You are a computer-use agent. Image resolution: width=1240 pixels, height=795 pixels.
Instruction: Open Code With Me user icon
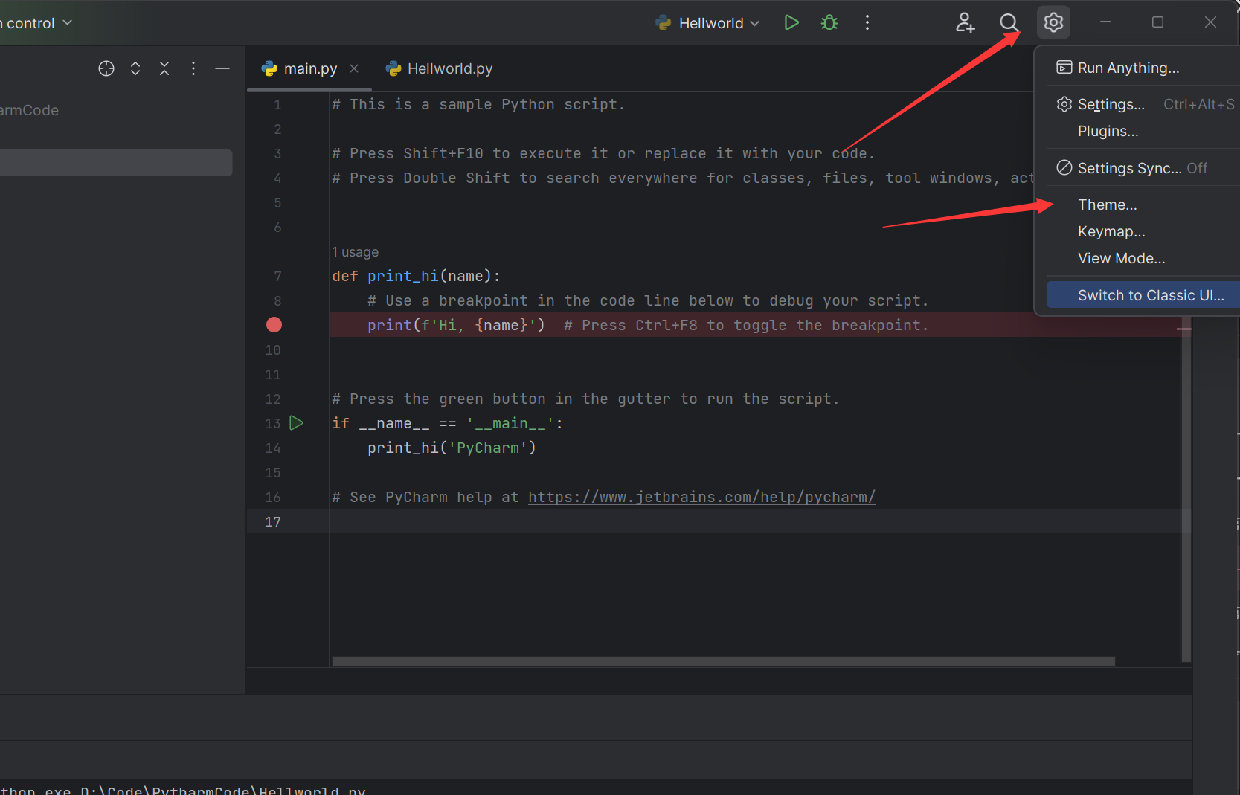[965, 22]
